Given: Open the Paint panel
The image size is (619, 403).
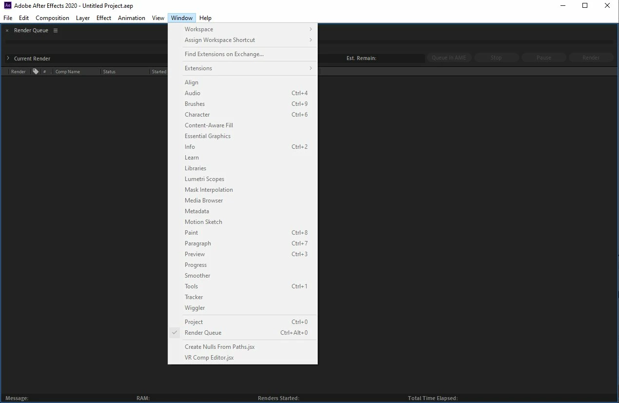Looking at the screenshot, I should (243, 233).
